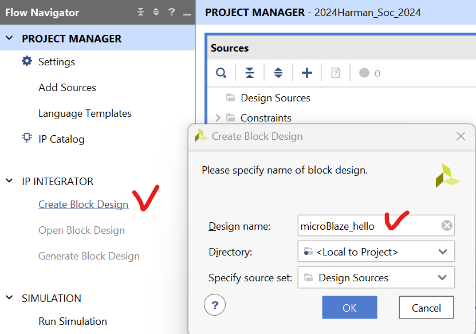Minimize the Flow Navigator panel
The width and height of the screenshot is (476, 334).
[x=187, y=14]
